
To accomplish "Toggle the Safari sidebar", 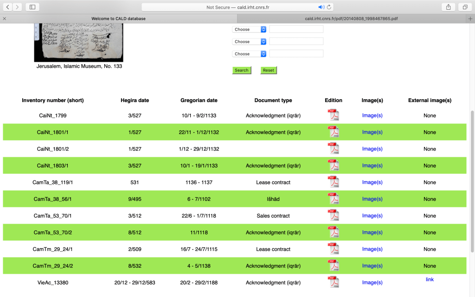I will (x=32, y=7).
